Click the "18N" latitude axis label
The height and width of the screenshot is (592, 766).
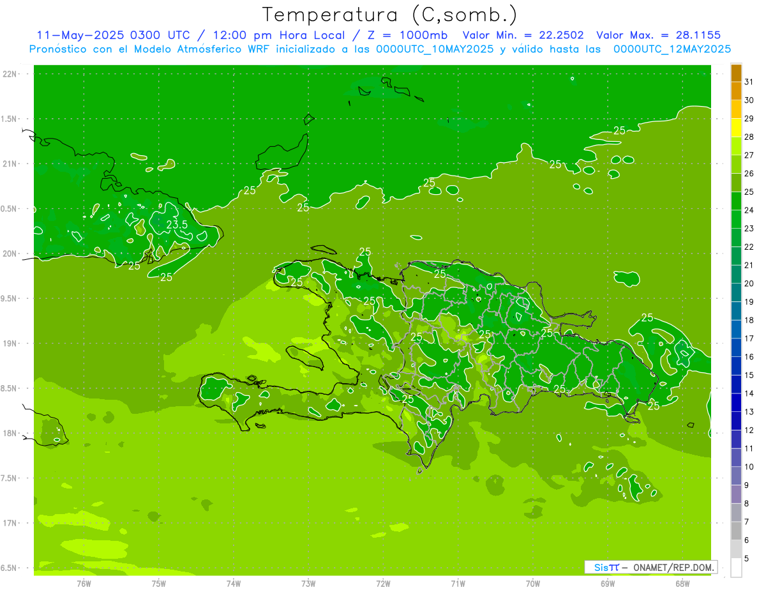pyautogui.click(x=10, y=433)
